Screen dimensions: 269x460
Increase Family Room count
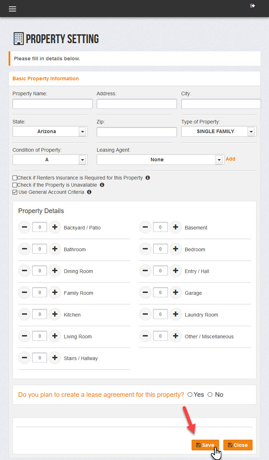(55, 293)
